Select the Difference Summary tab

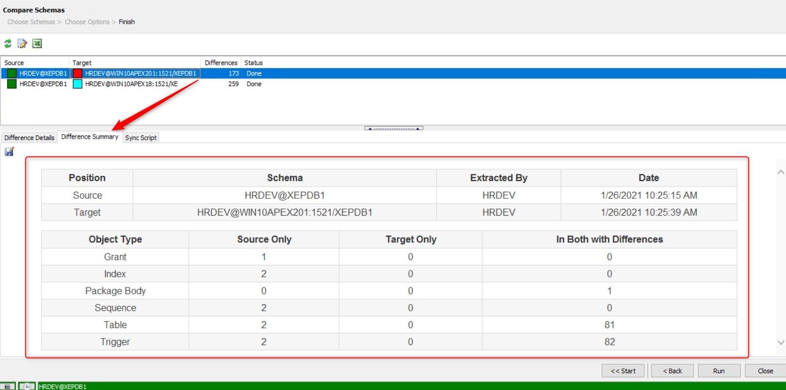click(x=90, y=136)
